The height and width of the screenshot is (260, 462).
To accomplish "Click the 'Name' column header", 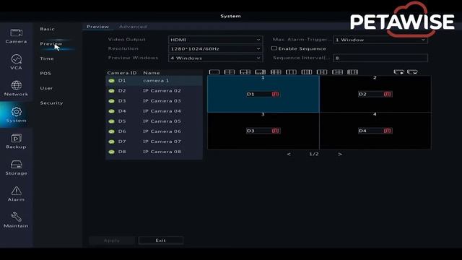I will pos(151,72).
